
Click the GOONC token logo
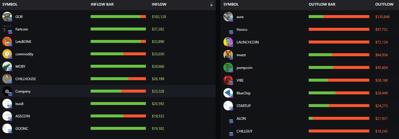point(7,128)
